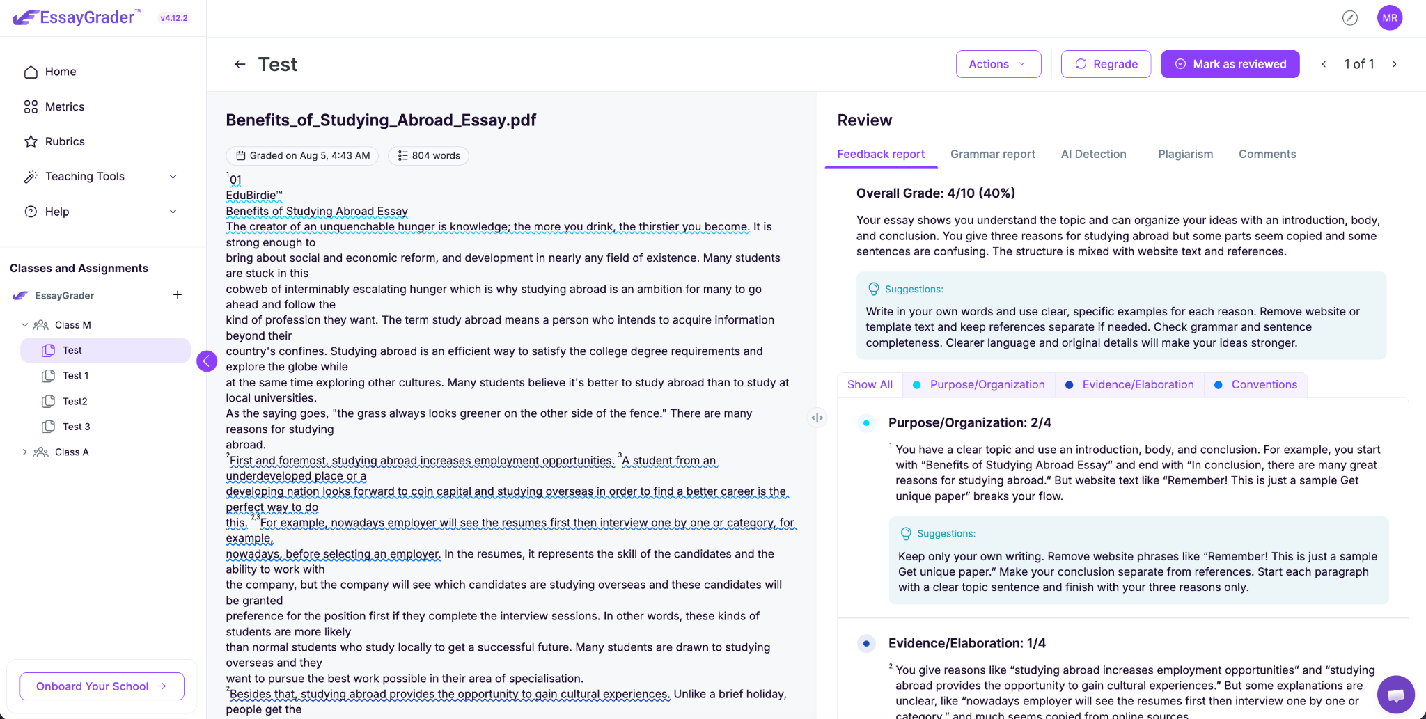Click the Class A group icon
Image resolution: width=1426 pixels, height=719 pixels.
pyautogui.click(x=41, y=452)
